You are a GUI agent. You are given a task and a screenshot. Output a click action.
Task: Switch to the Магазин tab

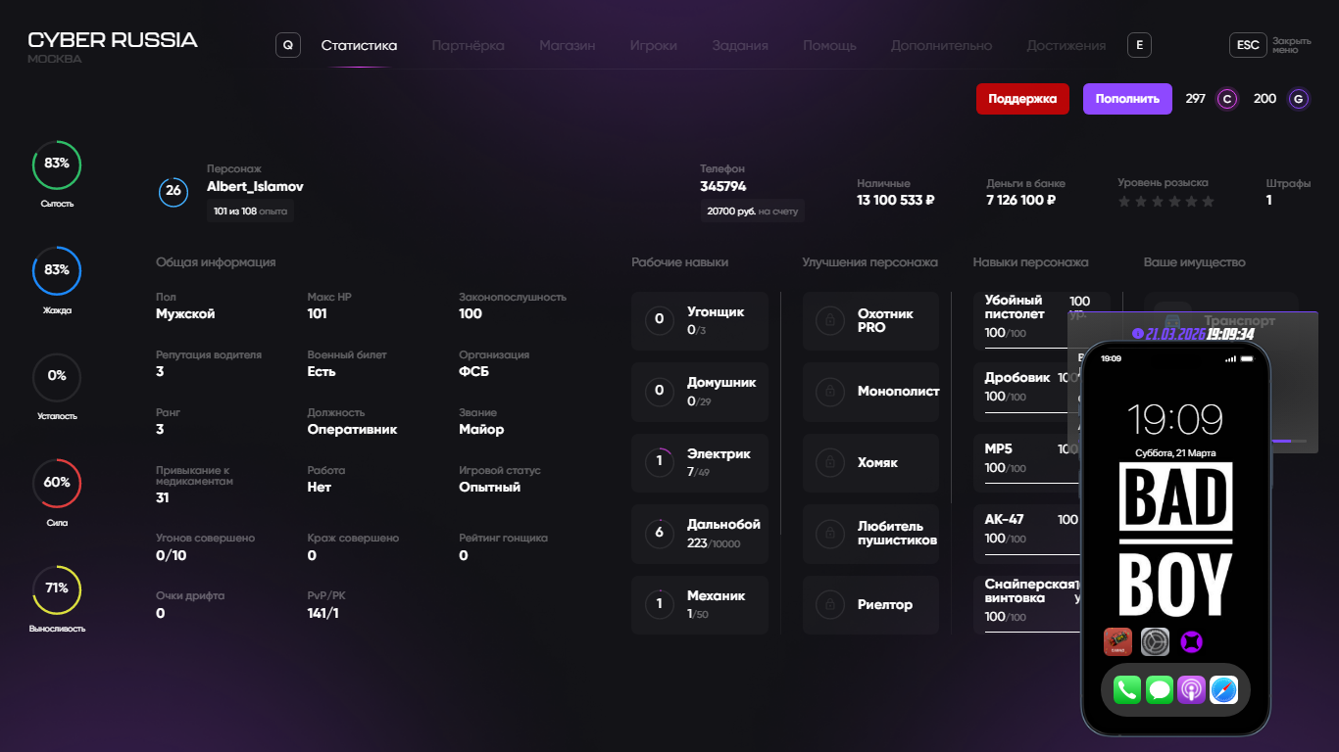click(x=567, y=45)
